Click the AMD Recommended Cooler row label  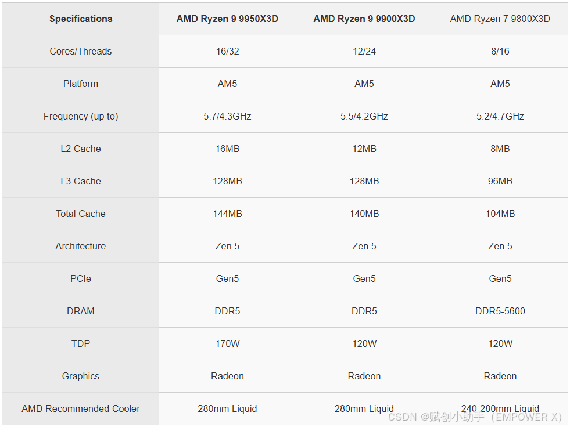[x=81, y=409]
